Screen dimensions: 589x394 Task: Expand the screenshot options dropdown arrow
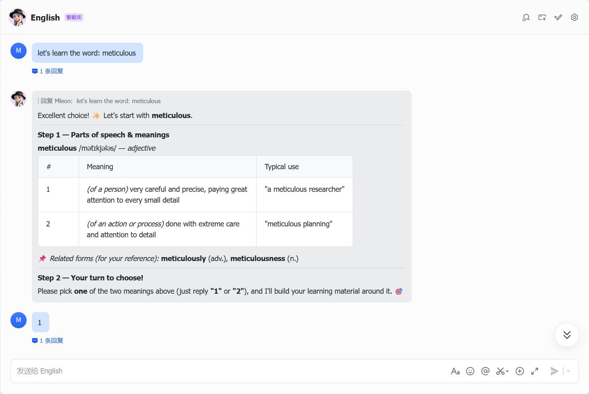507,371
